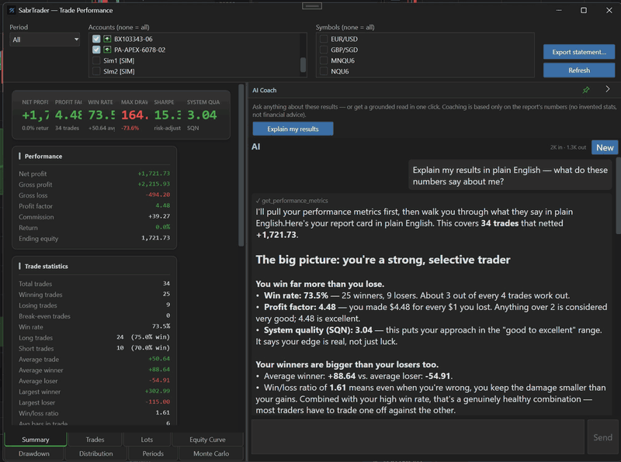Screen dimensions: 621x462
Task: Uncheck the BX103343-06 account checkbox
Action: (x=95, y=39)
